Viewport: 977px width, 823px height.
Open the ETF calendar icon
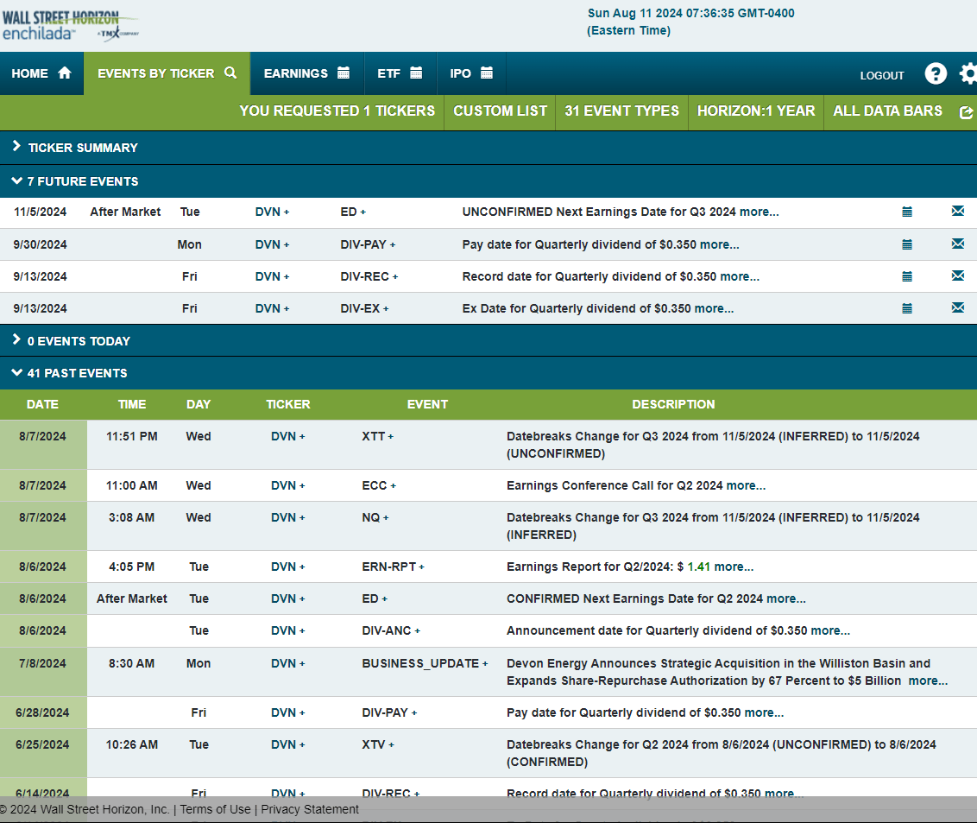[416, 73]
